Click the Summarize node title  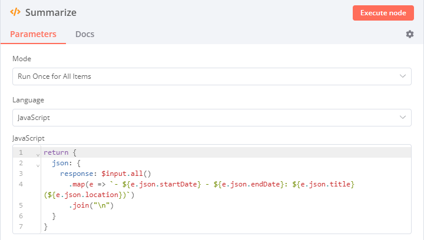pos(51,13)
